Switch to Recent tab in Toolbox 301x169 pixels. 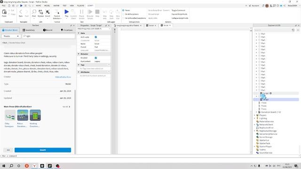pos(48,30)
